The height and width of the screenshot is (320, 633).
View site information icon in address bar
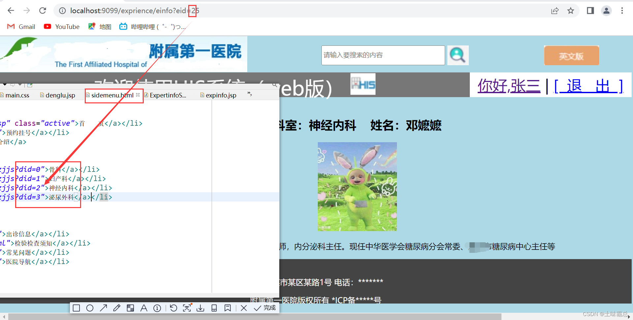[x=62, y=11]
